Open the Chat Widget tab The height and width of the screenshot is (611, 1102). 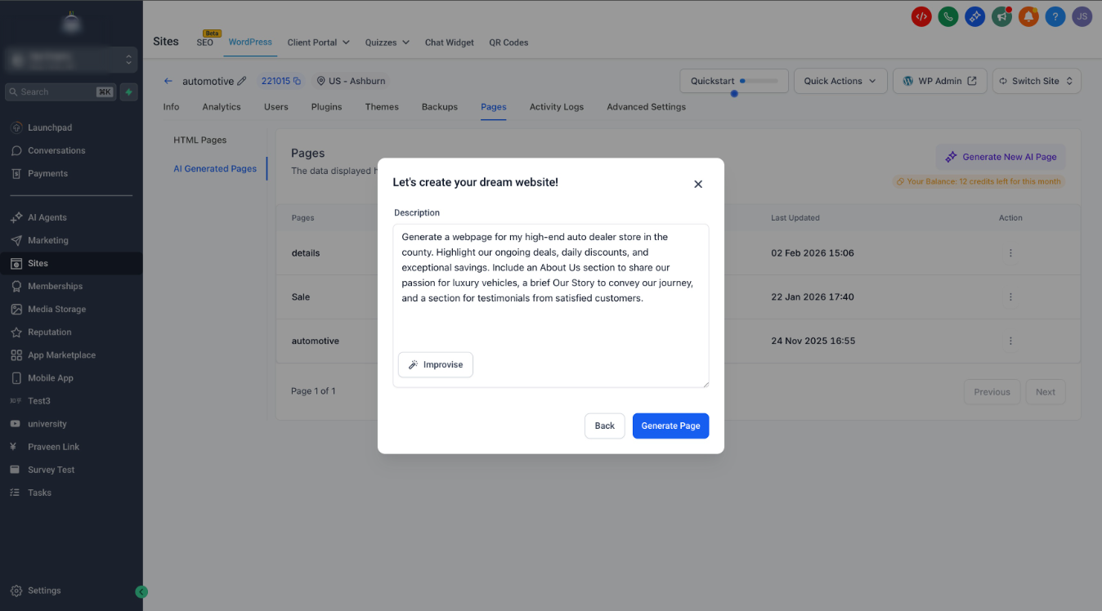coord(450,42)
